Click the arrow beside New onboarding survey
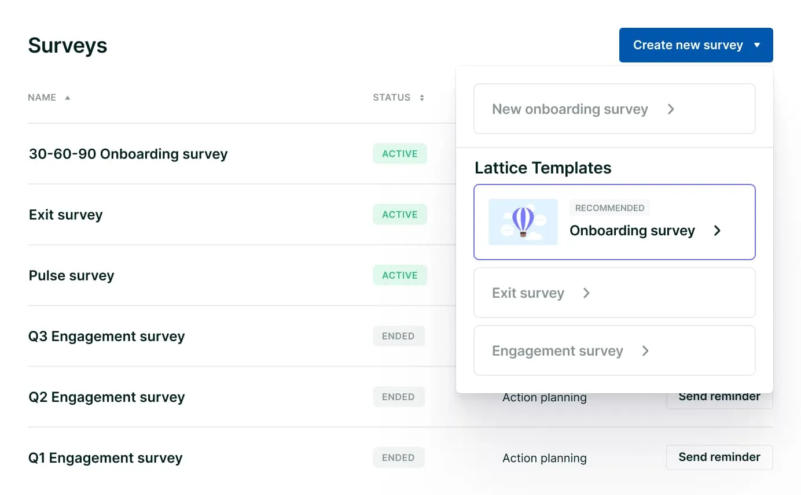 (671, 109)
